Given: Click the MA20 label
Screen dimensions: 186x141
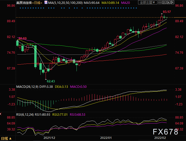Looking at the screenshot, I should [x=125, y=3].
